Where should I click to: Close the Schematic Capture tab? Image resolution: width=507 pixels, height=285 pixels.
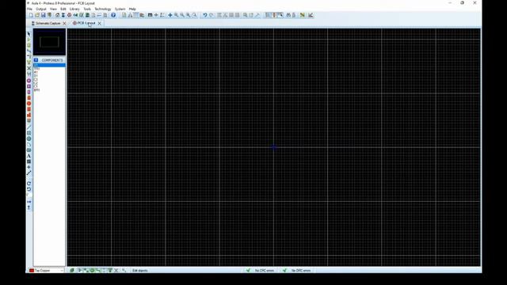point(64,23)
